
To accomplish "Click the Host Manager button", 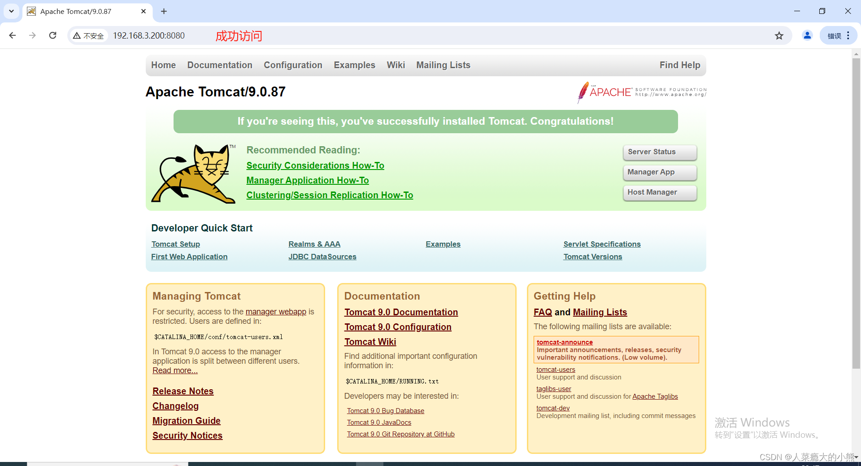I will click(660, 192).
